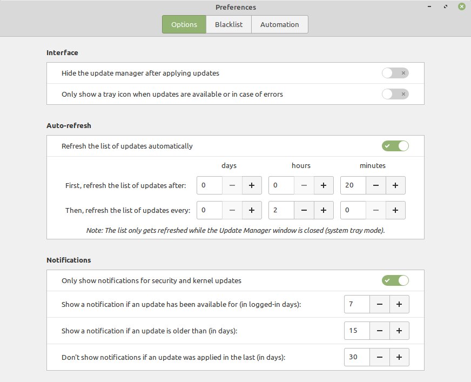Increase recurring refresh days with plus icon

[252, 210]
